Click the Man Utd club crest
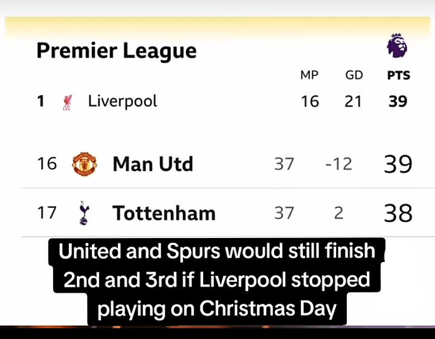Screen dimensions: 435x339 click(84, 164)
